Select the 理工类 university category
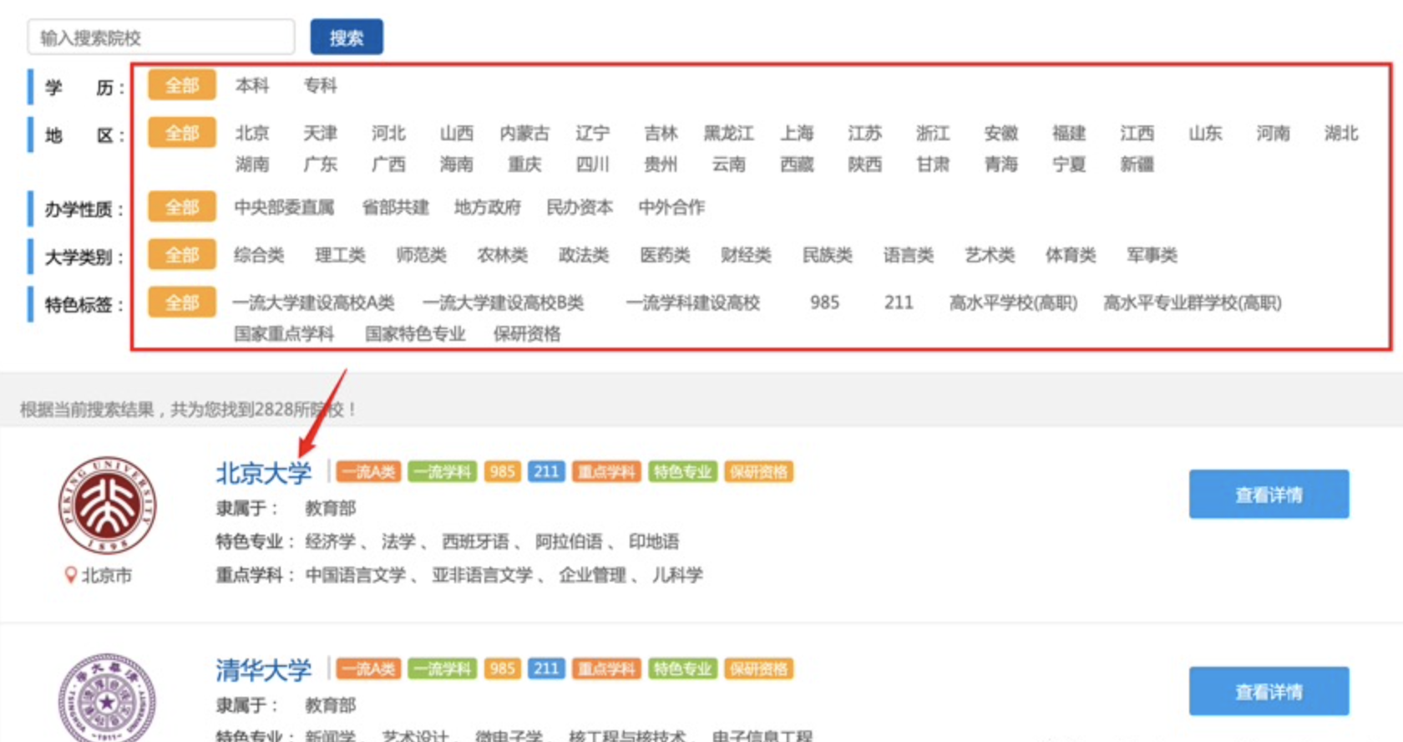This screenshot has width=1403, height=742. click(340, 255)
